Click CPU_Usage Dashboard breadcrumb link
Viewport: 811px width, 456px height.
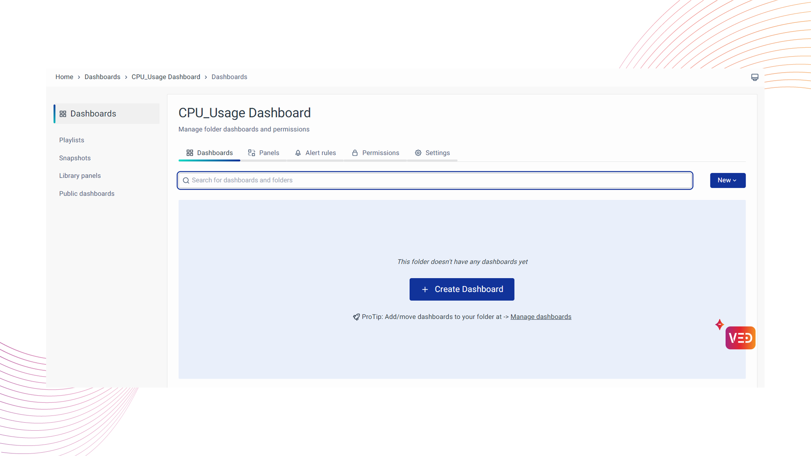166,77
